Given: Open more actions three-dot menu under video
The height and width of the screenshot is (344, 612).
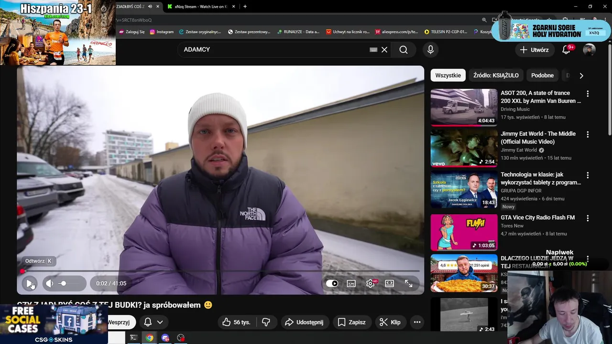Looking at the screenshot, I should click(417, 322).
